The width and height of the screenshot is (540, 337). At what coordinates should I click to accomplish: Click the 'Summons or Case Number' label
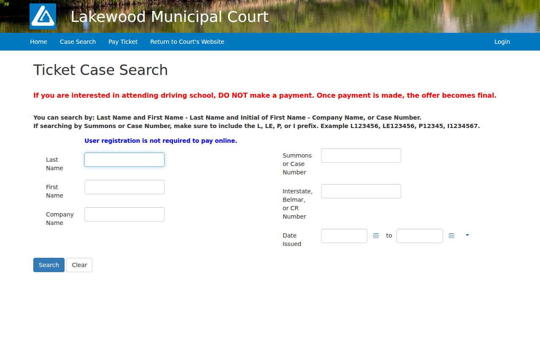point(297,164)
